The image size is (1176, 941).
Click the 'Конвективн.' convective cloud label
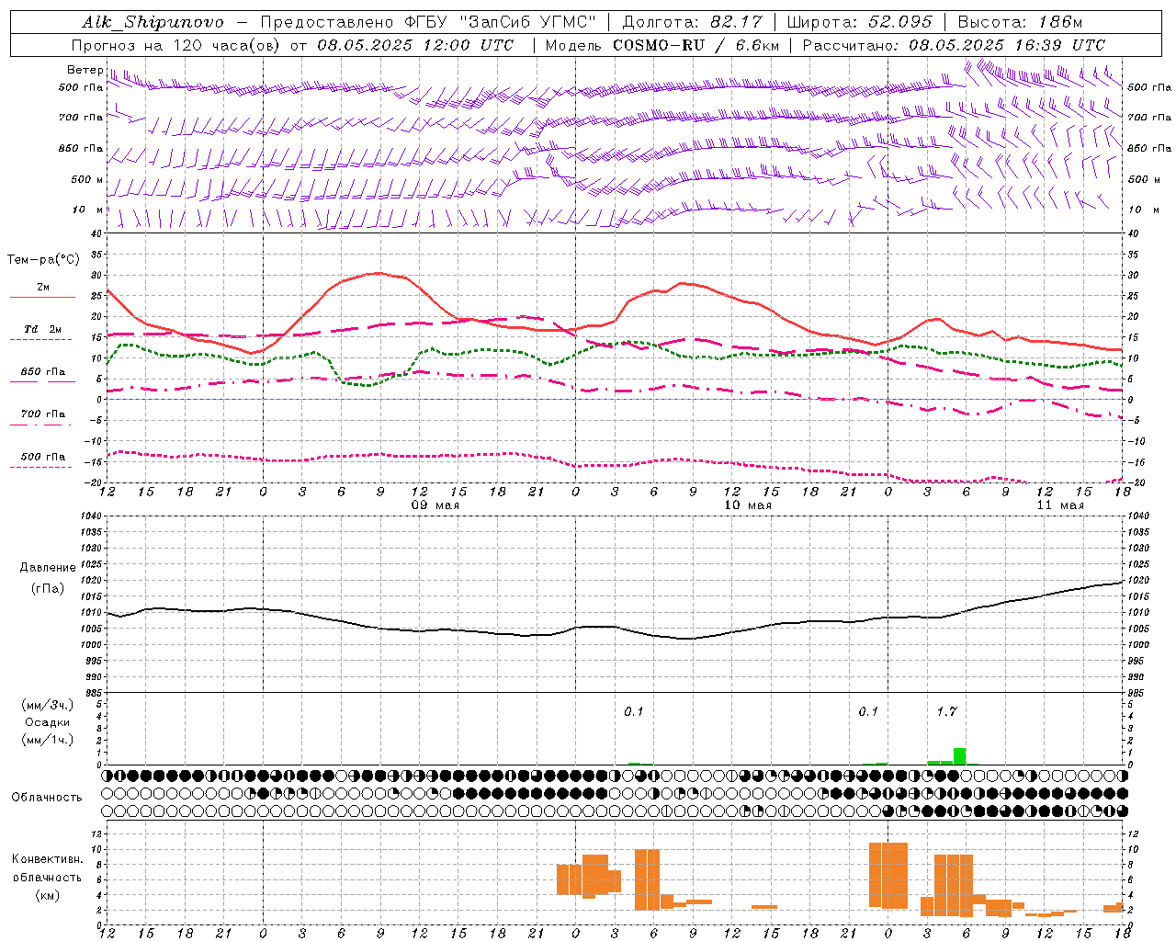coord(48,859)
